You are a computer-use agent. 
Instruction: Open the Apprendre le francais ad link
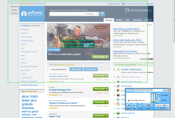coord(125,51)
